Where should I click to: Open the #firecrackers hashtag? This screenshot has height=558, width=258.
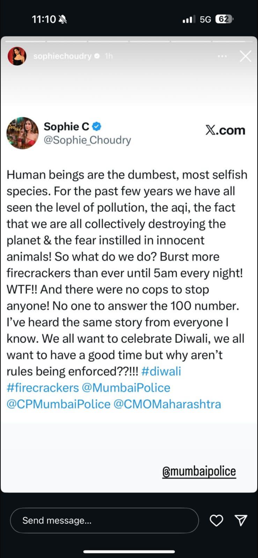[42, 387]
